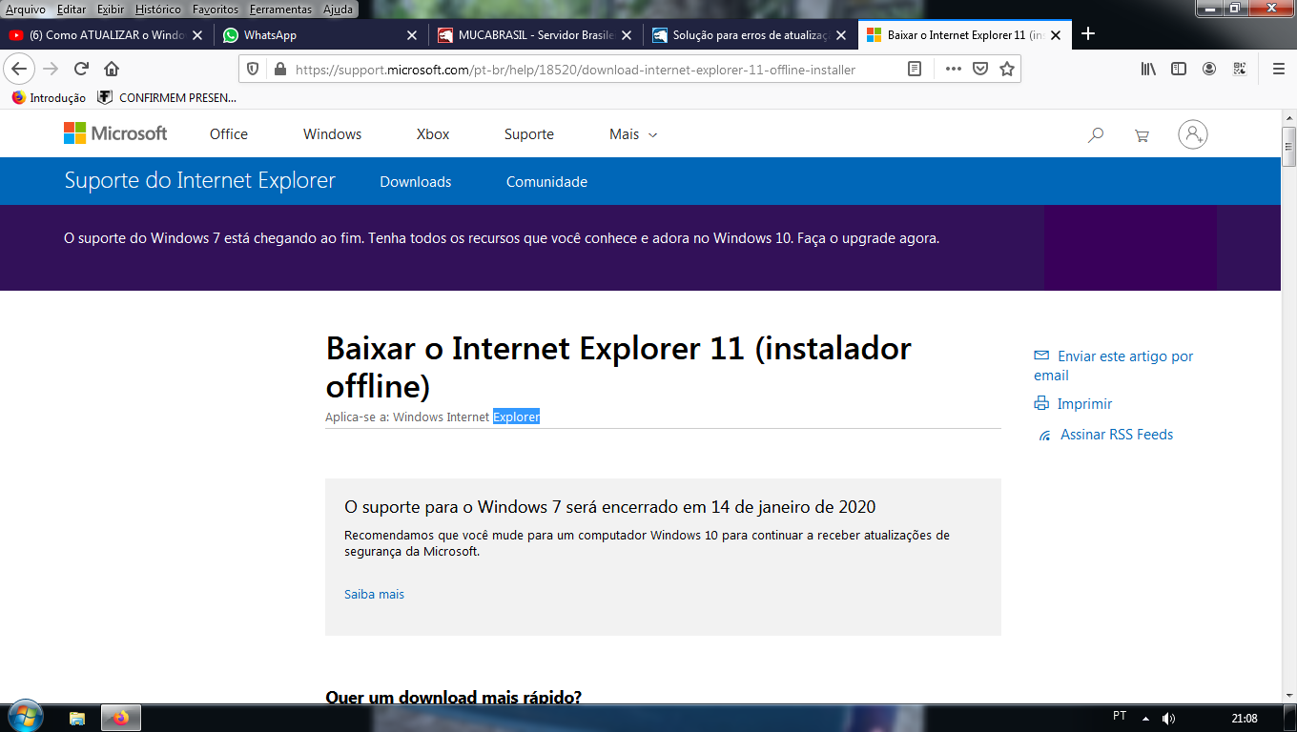Open the Histórico menu

coord(157,10)
